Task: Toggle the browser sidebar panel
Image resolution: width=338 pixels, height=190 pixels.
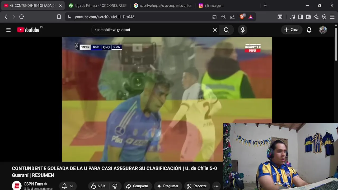Action: [301, 17]
